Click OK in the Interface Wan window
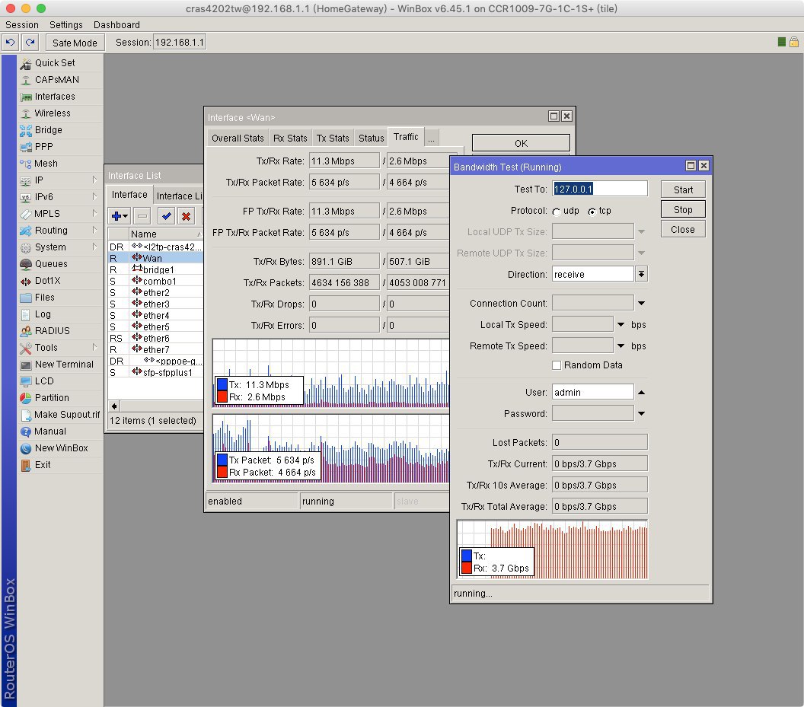The width and height of the screenshot is (804, 707). [521, 143]
